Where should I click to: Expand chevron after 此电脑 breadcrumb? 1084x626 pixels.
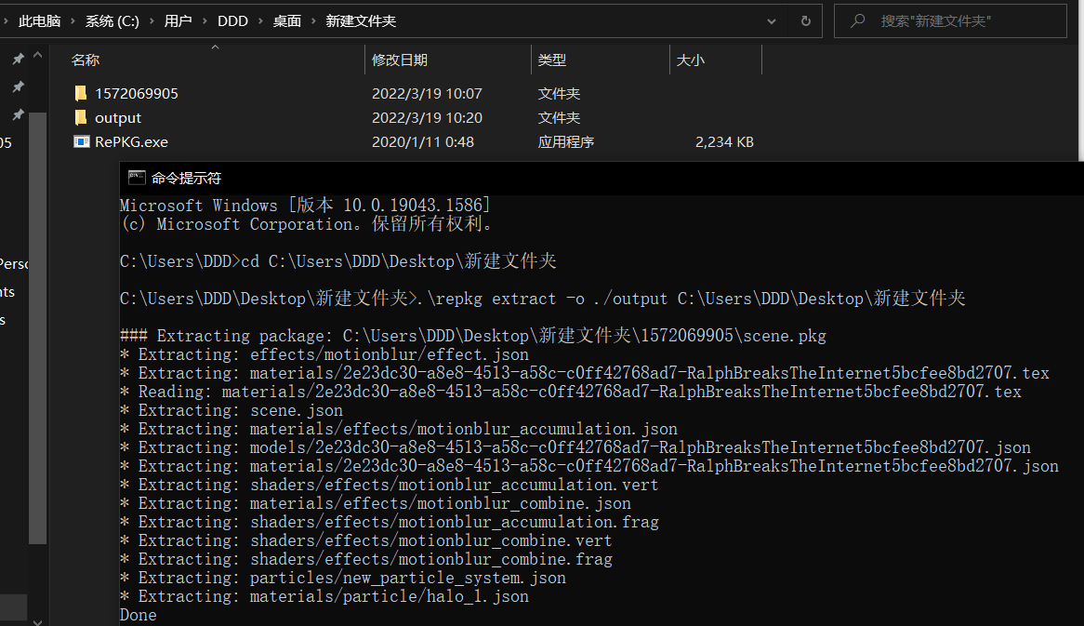tap(73, 21)
